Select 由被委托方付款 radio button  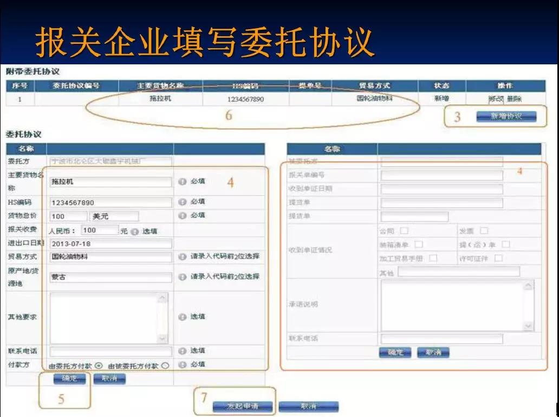[x=165, y=366]
